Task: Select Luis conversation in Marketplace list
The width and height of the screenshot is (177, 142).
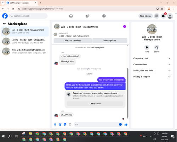Action: (25, 31)
